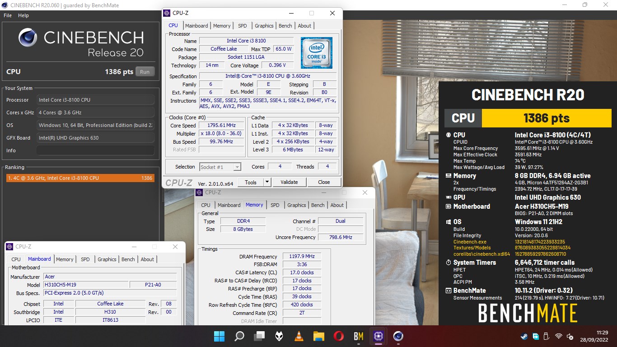The width and height of the screenshot is (617, 347).
Task: Select CPU tab in the Memory CPU-Z window
Action: 206,205
